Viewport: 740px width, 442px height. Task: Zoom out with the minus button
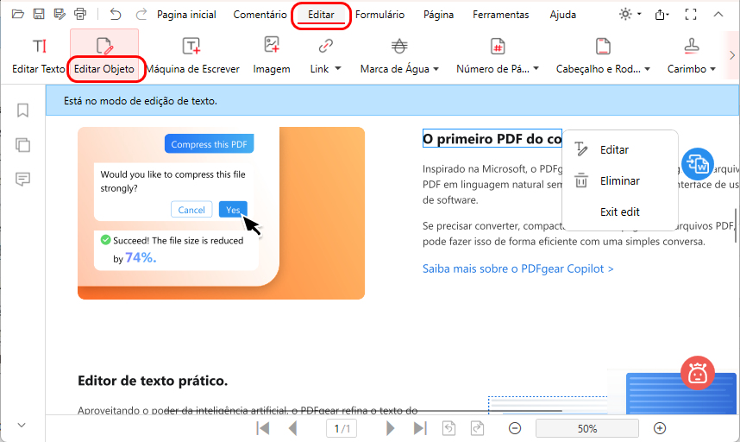(515, 428)
